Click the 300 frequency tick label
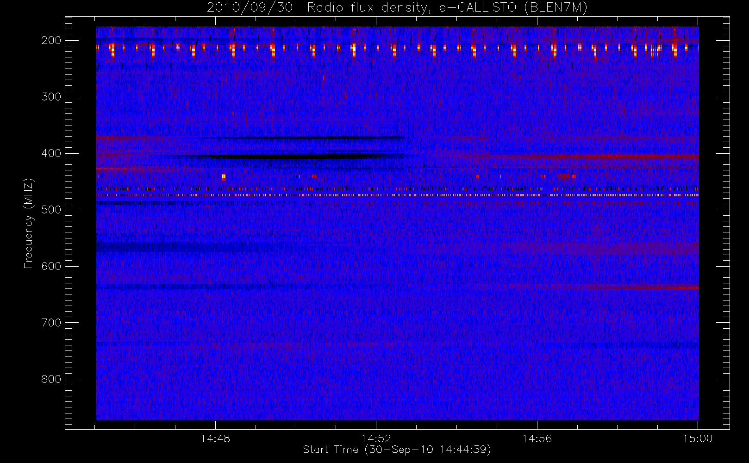This screenshot has width=749, height=463. 51,97
